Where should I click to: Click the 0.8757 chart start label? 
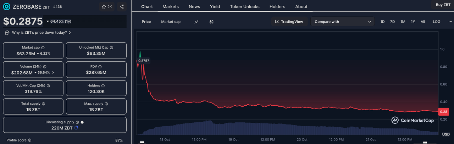pos(144,61)
